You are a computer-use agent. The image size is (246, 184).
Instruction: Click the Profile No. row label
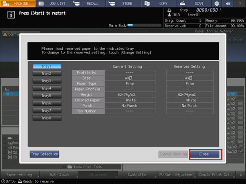coord(89,73)
